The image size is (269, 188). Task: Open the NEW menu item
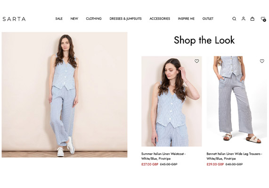point(74,18)
